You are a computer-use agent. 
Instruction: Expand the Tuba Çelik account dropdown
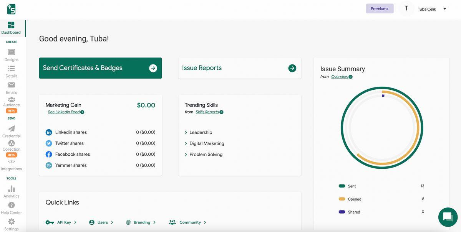(x=444, y=9)
